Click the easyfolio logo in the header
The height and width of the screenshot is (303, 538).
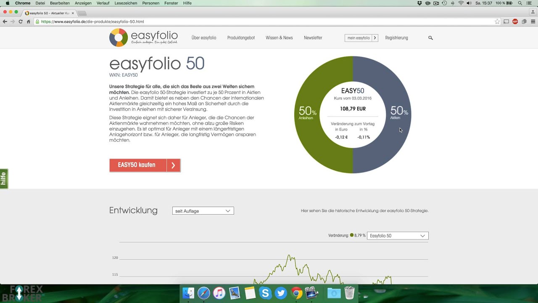(143, 37)
